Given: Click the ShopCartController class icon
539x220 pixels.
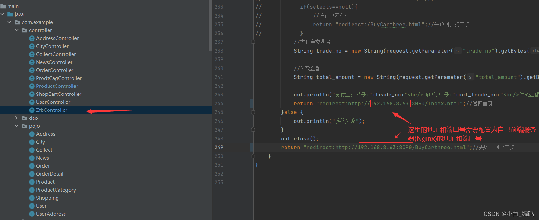Looking at the screenshot, I should [x=32, y=94].
